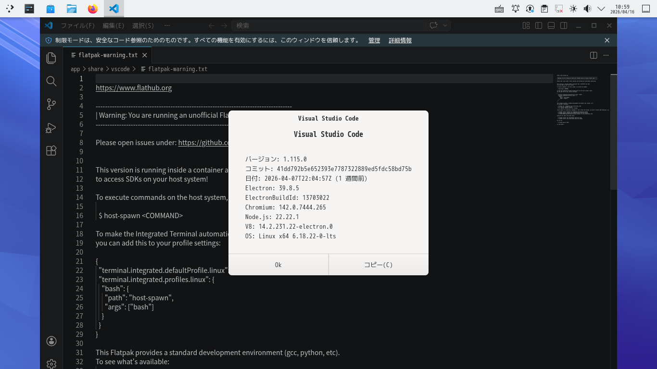
Task: Open the notifications bell in the tray
Action: 516,9
